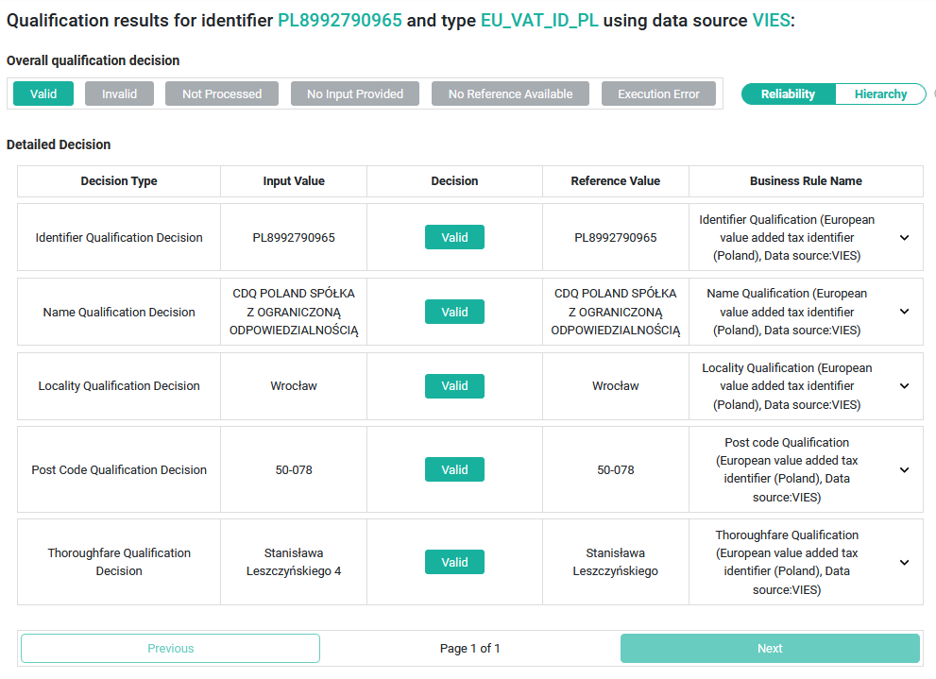
Task: Select the Execution Error filter
Action: click(x=658, y=93)
